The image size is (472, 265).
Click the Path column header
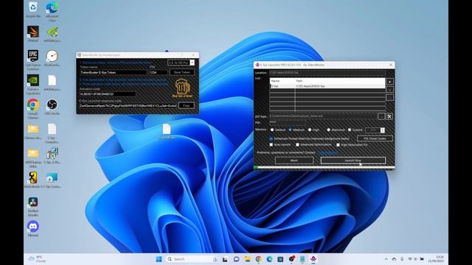[340, 81]
